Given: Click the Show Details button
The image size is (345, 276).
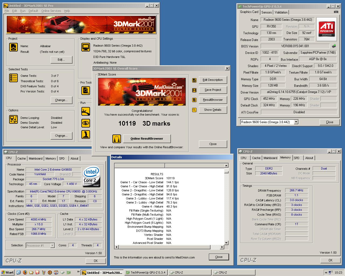Looking at the screenshot, I should tap(213, 110).
